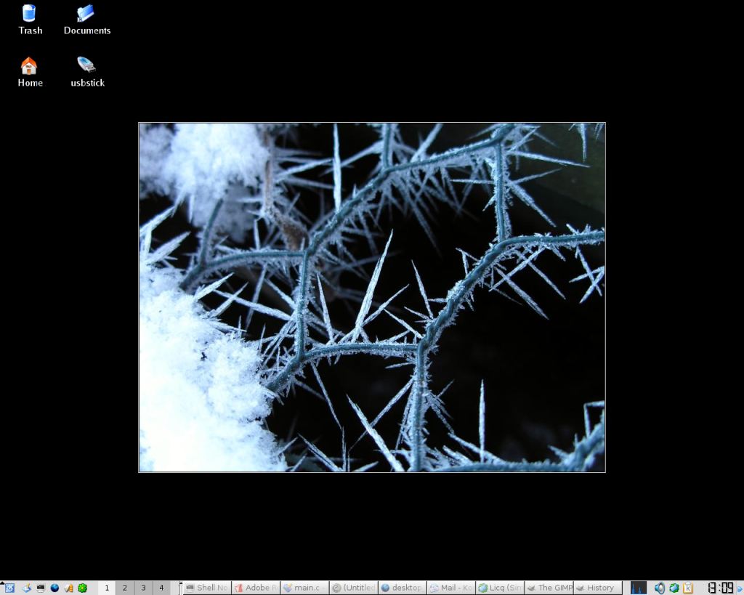
Task: Open the usbstick drive icon
Action: pyautogui.click(x=86, y=71)
